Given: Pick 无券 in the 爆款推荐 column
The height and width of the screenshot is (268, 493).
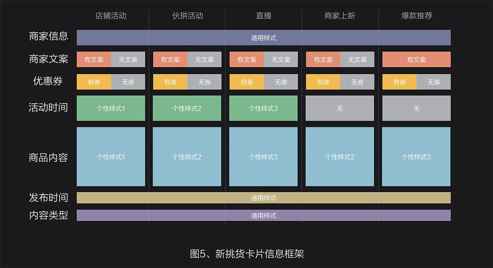Looking at the screenshot, I should click(434, 82).
